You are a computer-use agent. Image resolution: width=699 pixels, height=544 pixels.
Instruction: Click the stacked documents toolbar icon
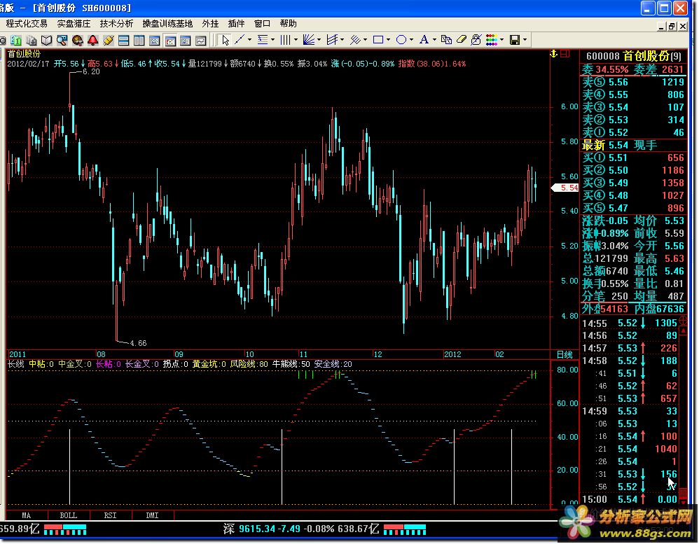(32, 41)
